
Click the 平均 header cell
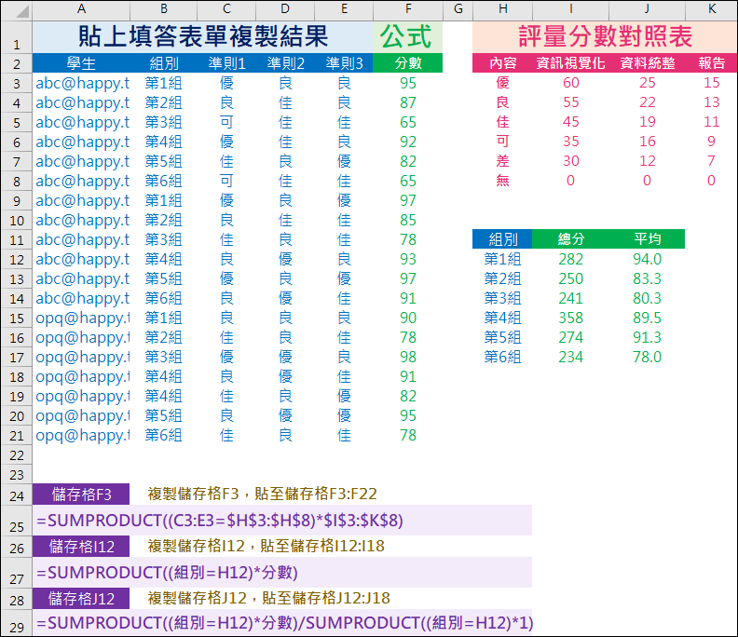(x=648, y=239)
